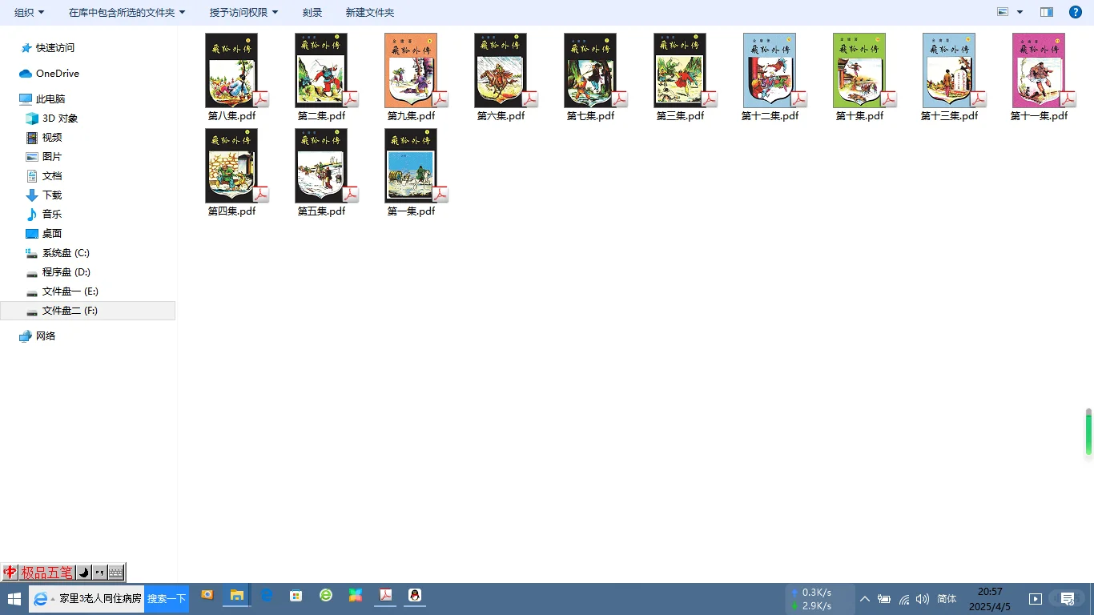Viewport: 1094px width, 615px height.
Task: Open the 授予访问权限 dropdown
Action: pos(243,13)
